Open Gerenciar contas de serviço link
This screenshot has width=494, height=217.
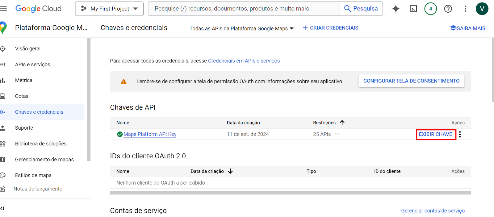[x=433, y=211]
